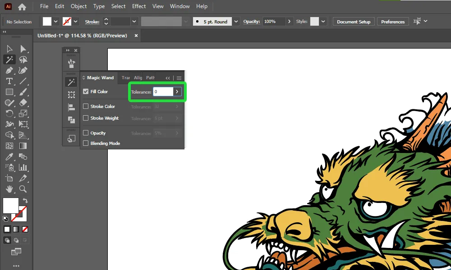
Task: Open the Window menu
Action: (x=180, y=6)
